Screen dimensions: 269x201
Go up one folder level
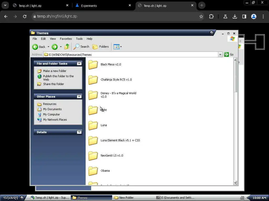pyautogui.click(x=67, y=47)
